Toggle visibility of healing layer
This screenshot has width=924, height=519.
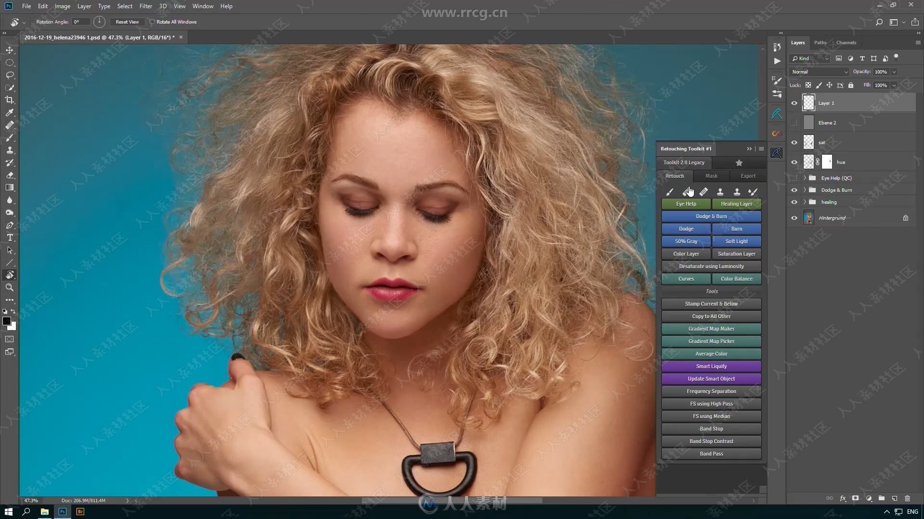[794, 201]
